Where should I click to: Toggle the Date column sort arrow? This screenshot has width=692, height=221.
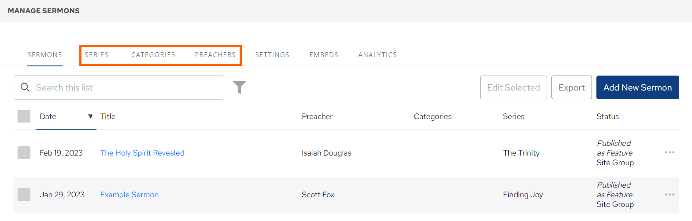(x=90, y=116)
